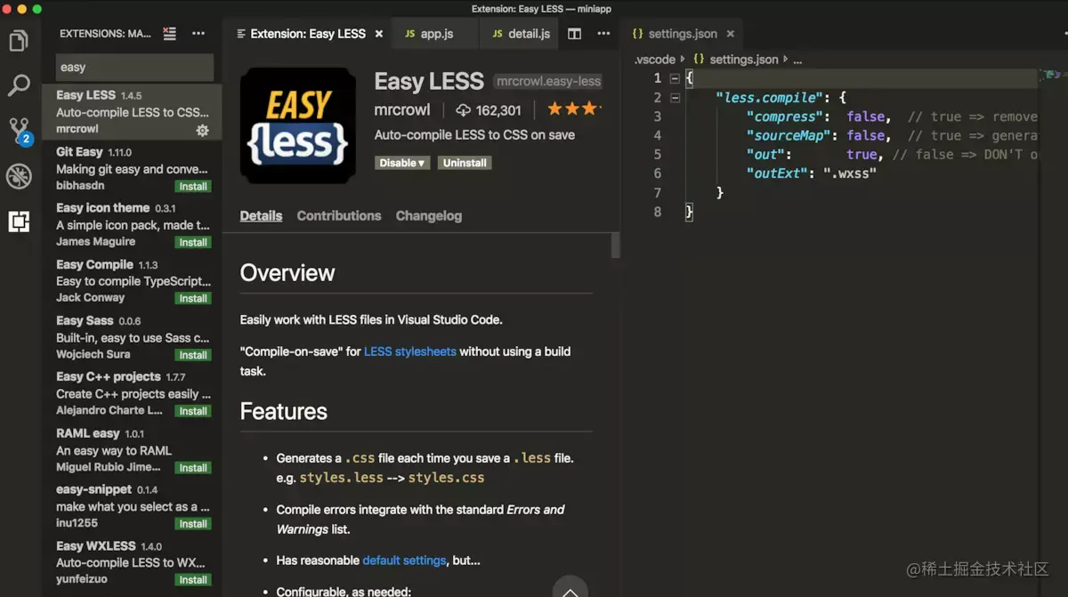Select RAML easy list entry
1068x597 pixels.
pyautogui.click(x=132, y=449)
